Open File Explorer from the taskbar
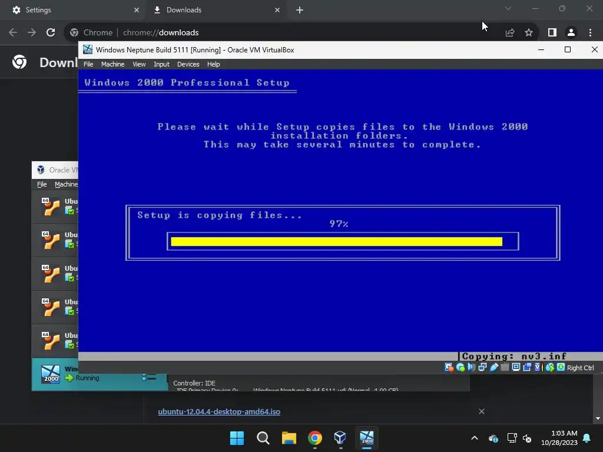Image resolution: width=603 pixels, height=452 pixels. 289,438
